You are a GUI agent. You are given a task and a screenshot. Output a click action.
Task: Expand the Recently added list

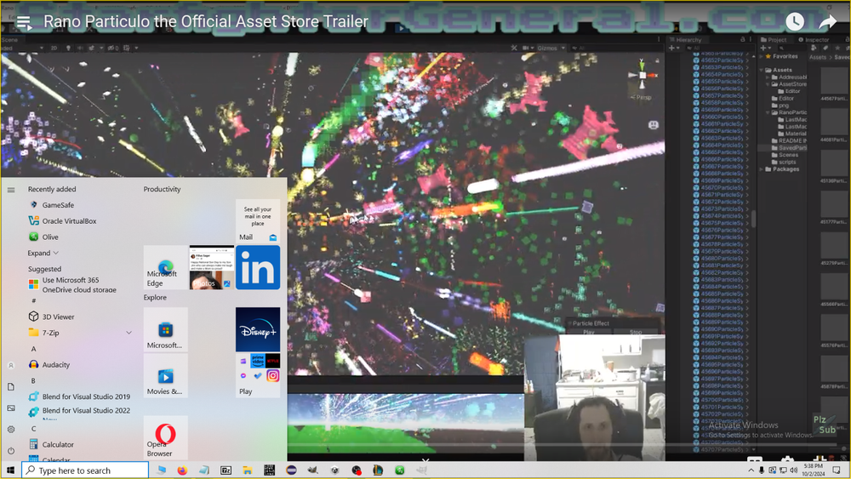point(43,254)
